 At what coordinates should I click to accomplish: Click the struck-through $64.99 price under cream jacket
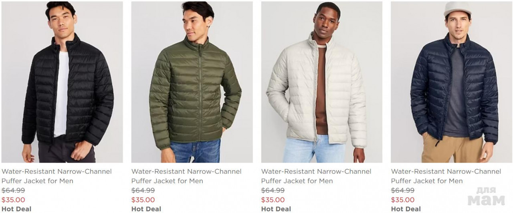click(x=273, y=191)
